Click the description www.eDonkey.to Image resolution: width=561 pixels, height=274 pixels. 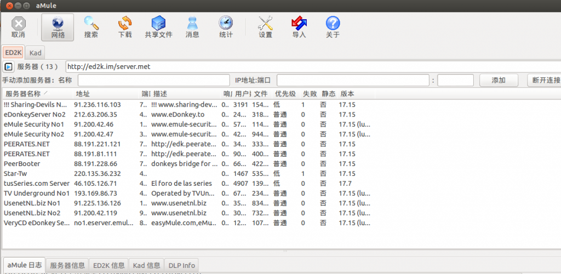pyautogui.click(x=178, y=115)
